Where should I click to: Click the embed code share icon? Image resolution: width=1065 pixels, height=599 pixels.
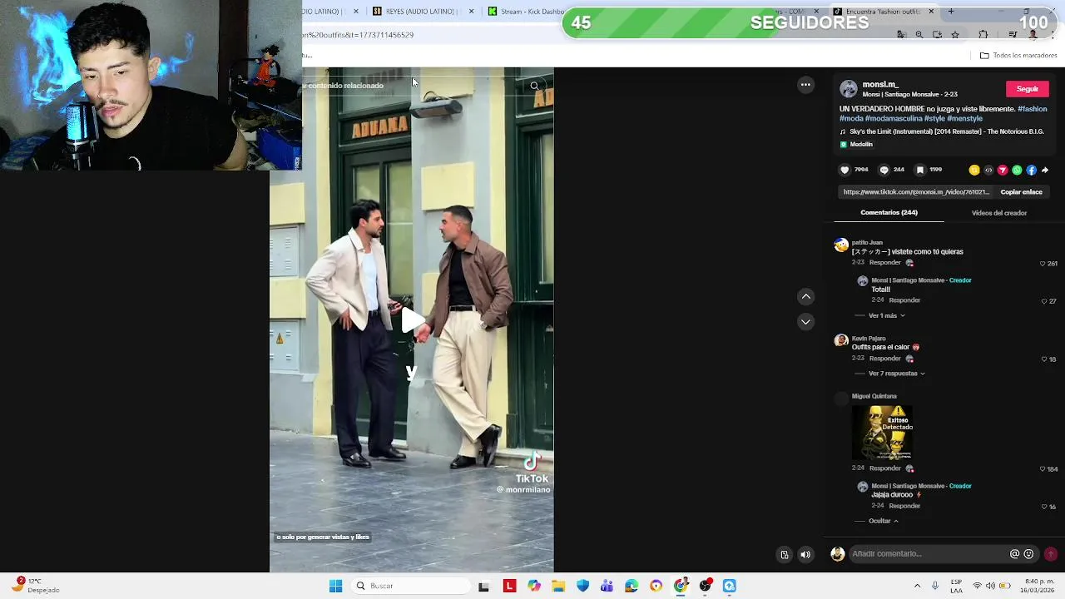pos(988,171)
